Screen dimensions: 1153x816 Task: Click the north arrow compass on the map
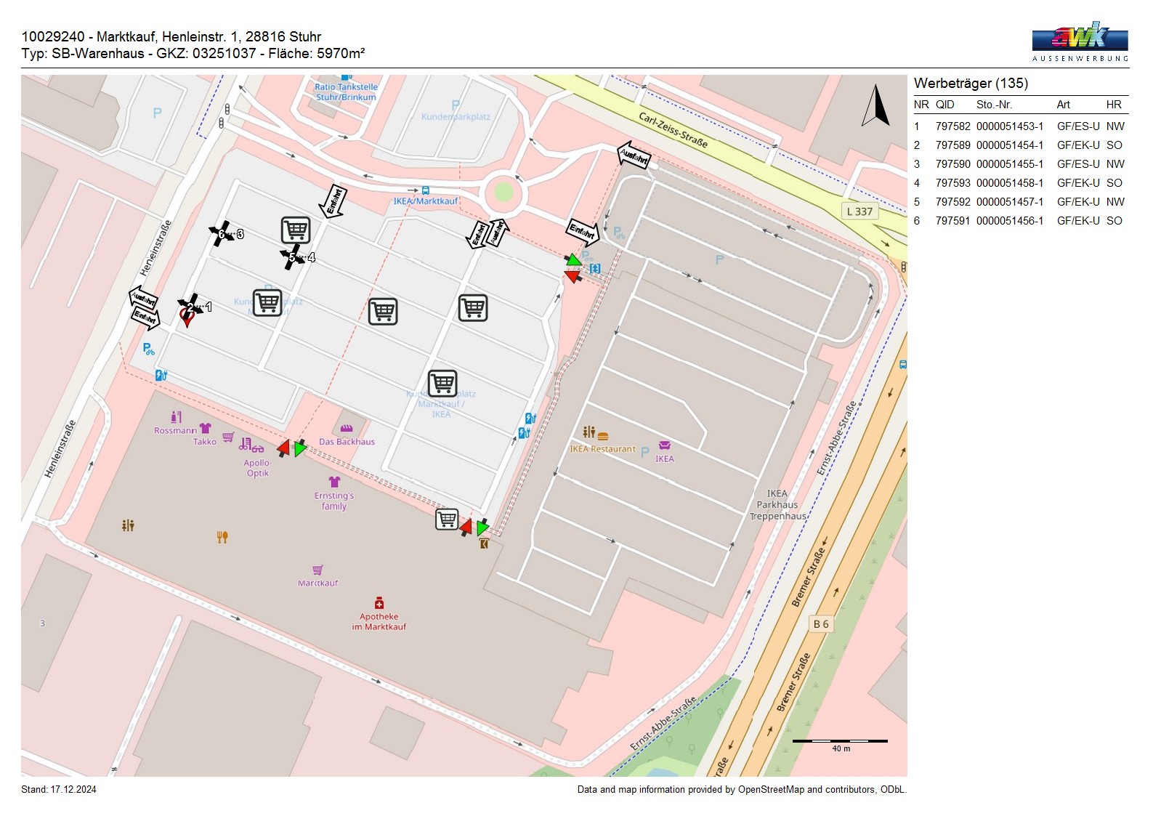pyautogui.click(x=876, y=106)
